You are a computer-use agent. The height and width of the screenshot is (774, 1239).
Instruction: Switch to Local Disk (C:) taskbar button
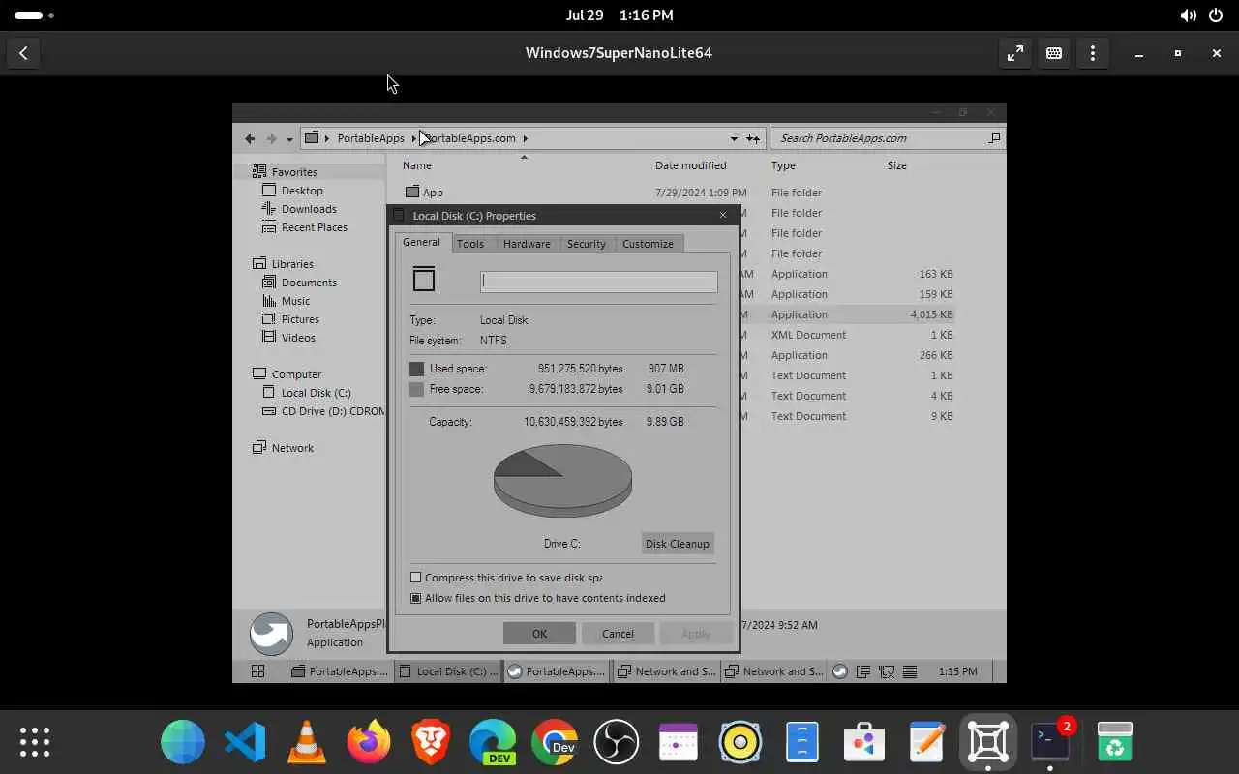[448, 671]
